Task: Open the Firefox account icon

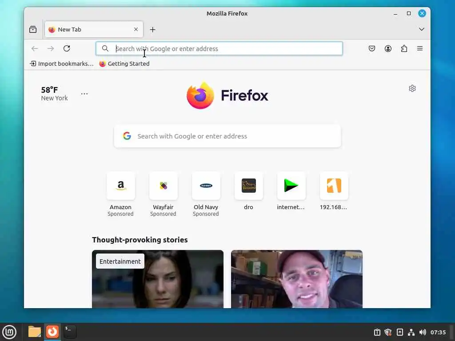Action: point(388,48)
